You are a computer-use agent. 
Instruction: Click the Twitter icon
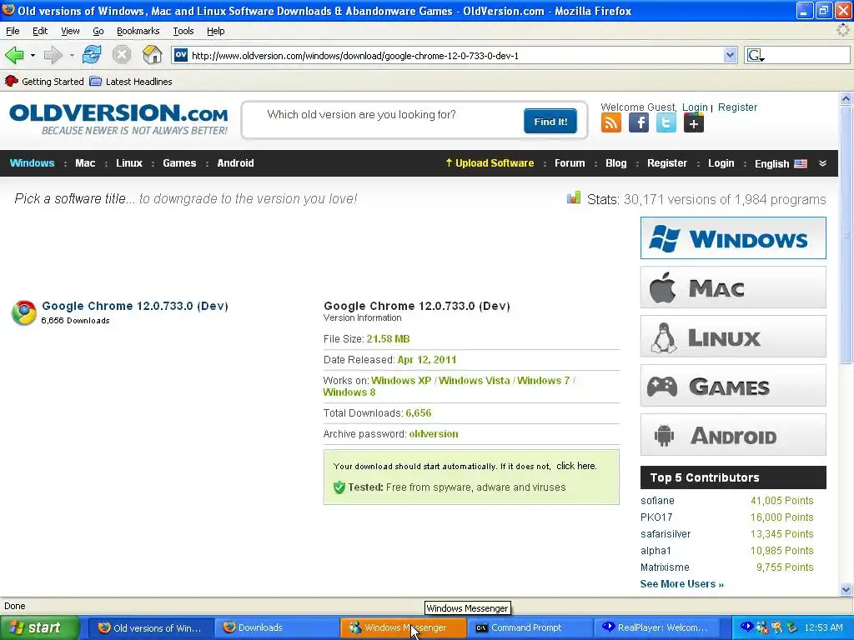666,123
